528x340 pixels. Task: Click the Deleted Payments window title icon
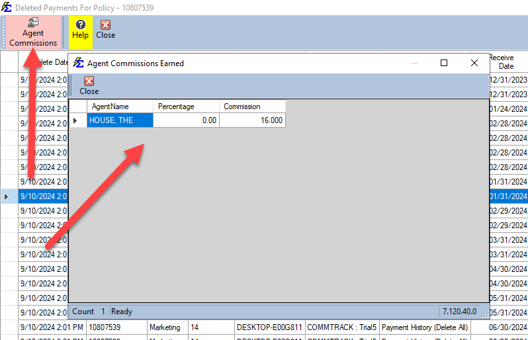pos(7,7)
